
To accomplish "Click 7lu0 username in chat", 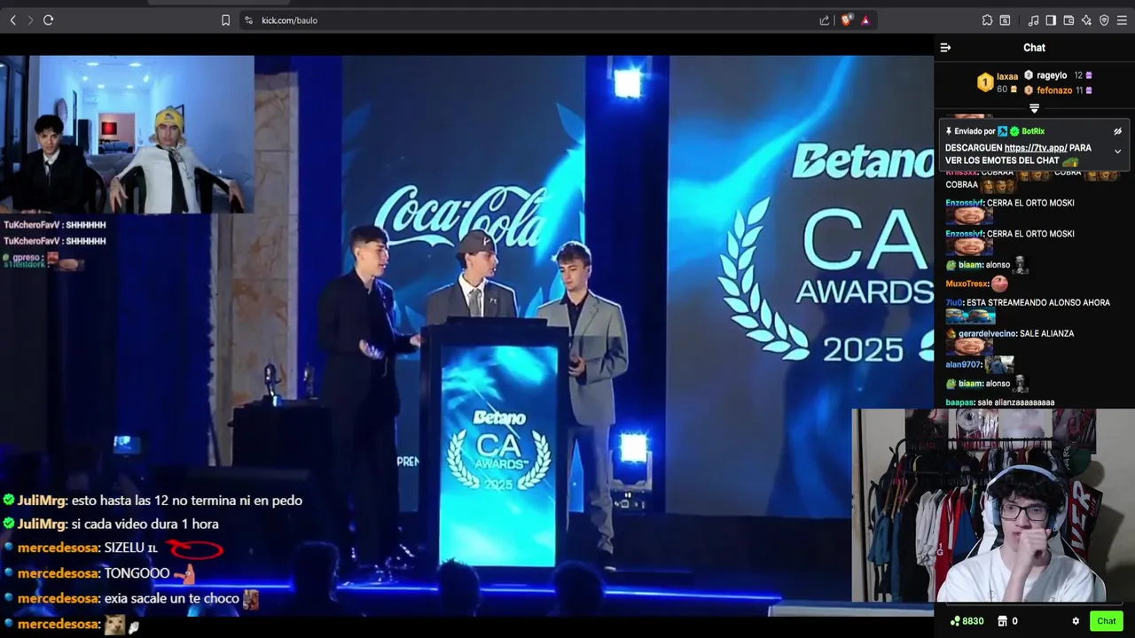I will 954,302.
